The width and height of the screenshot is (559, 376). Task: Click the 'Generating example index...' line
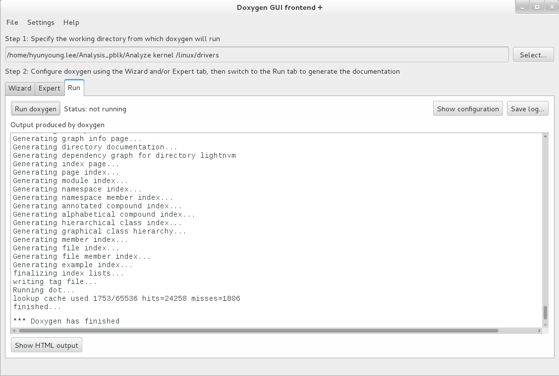[73, 265]
